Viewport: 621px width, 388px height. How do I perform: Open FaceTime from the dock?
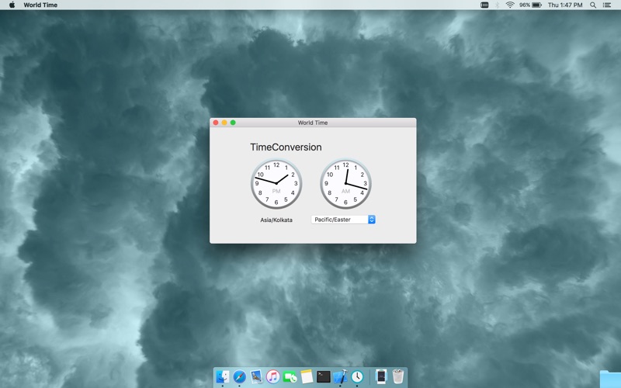[290, 376]
